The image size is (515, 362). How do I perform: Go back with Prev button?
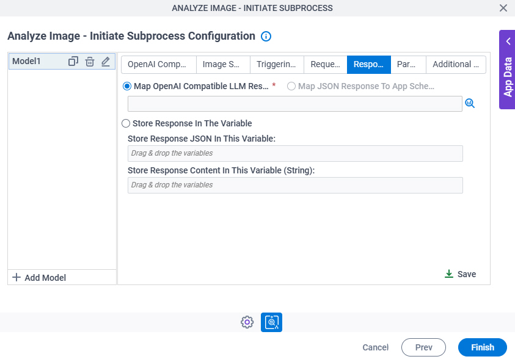[x=423, y=347]
